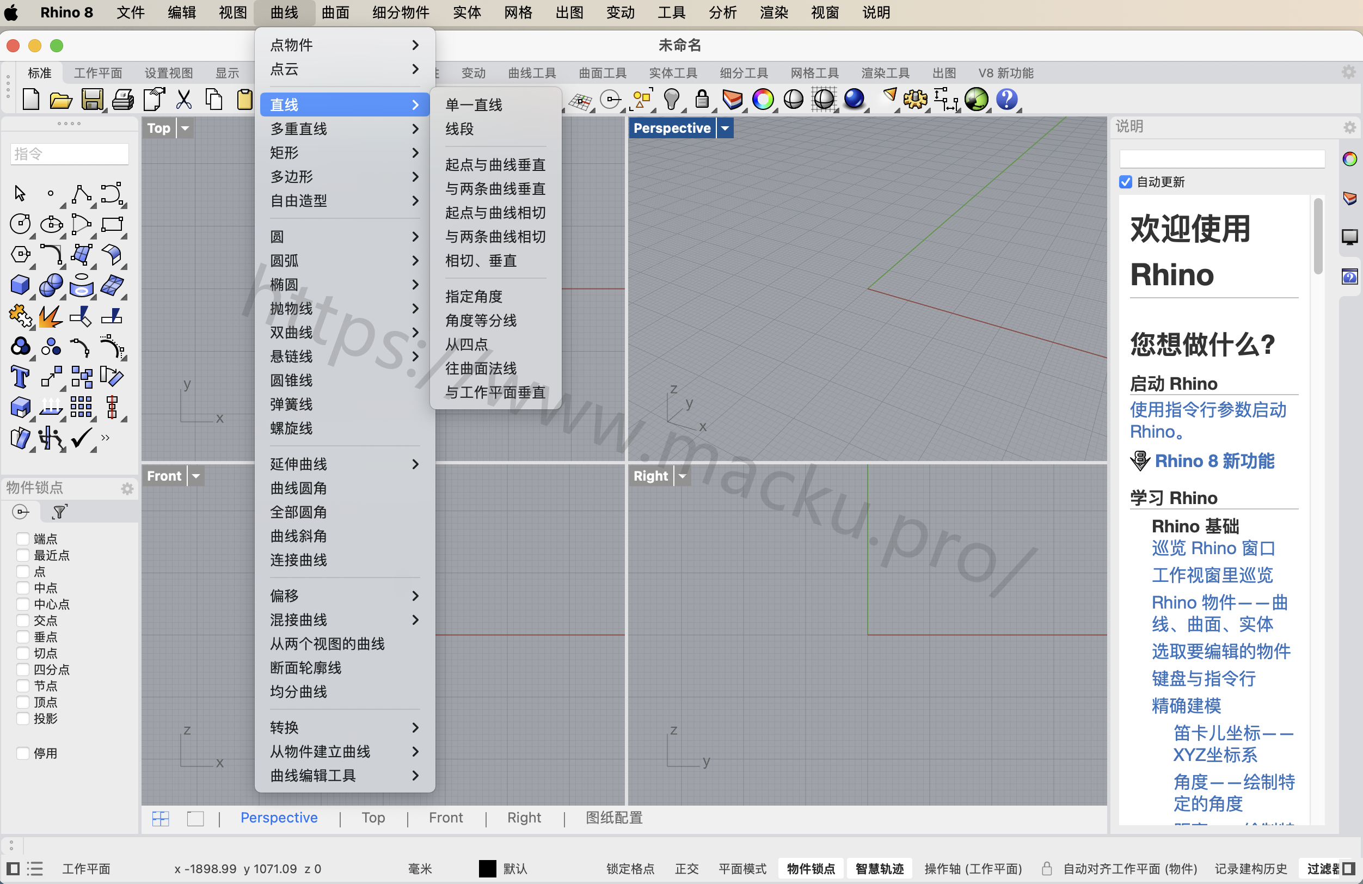The width and height of the screenshot is (1363, 884).
Task: Click the 指令 command input field
Action: [x=69, y=154]
